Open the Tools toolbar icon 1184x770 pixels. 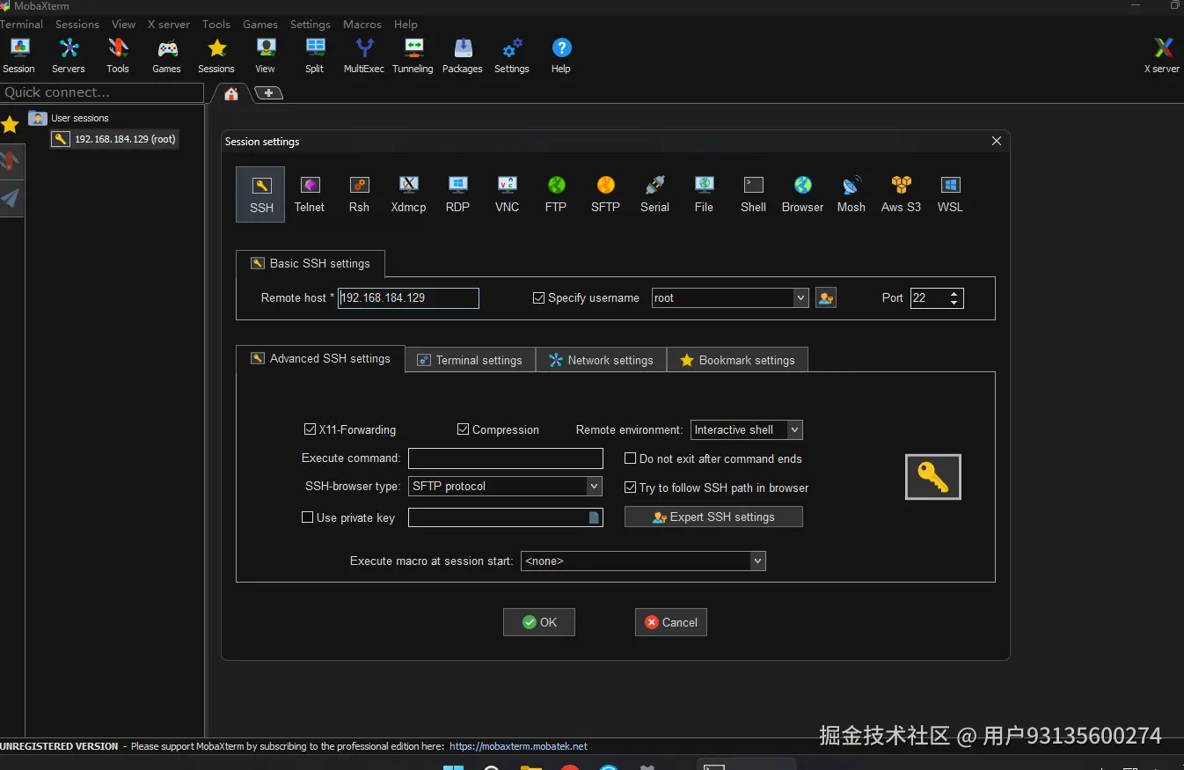[x=117, y=56]
